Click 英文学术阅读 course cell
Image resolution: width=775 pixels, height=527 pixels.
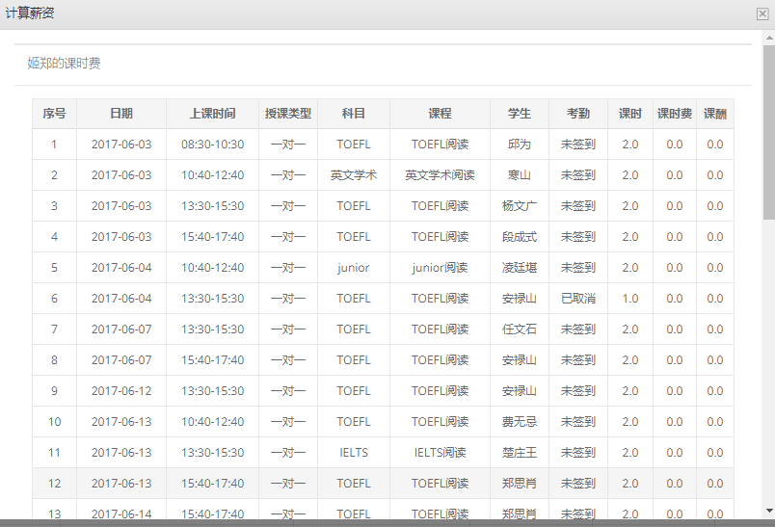tap(440, 174)
